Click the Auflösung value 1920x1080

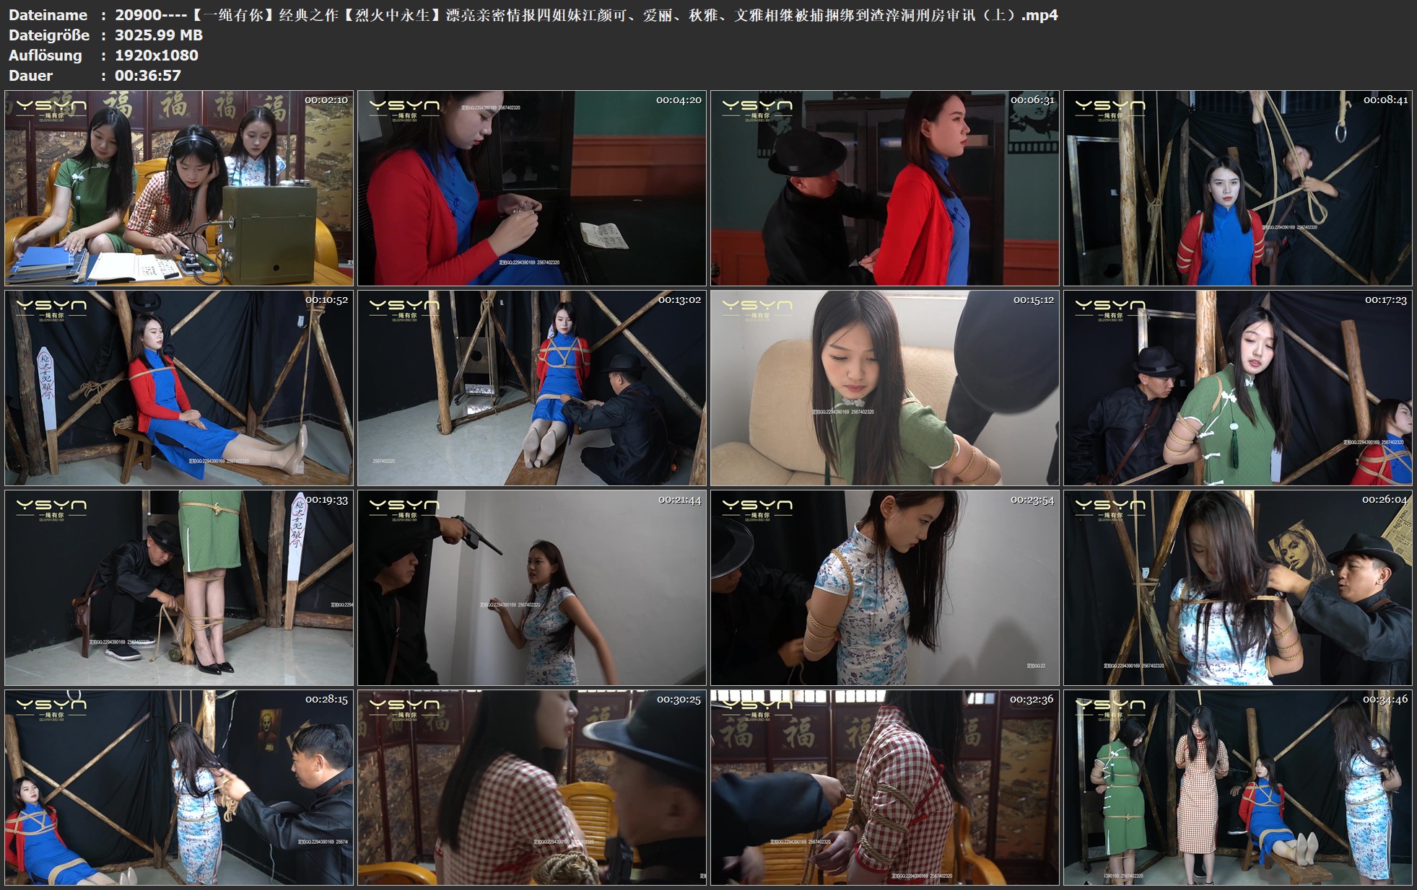click(157, 56)
